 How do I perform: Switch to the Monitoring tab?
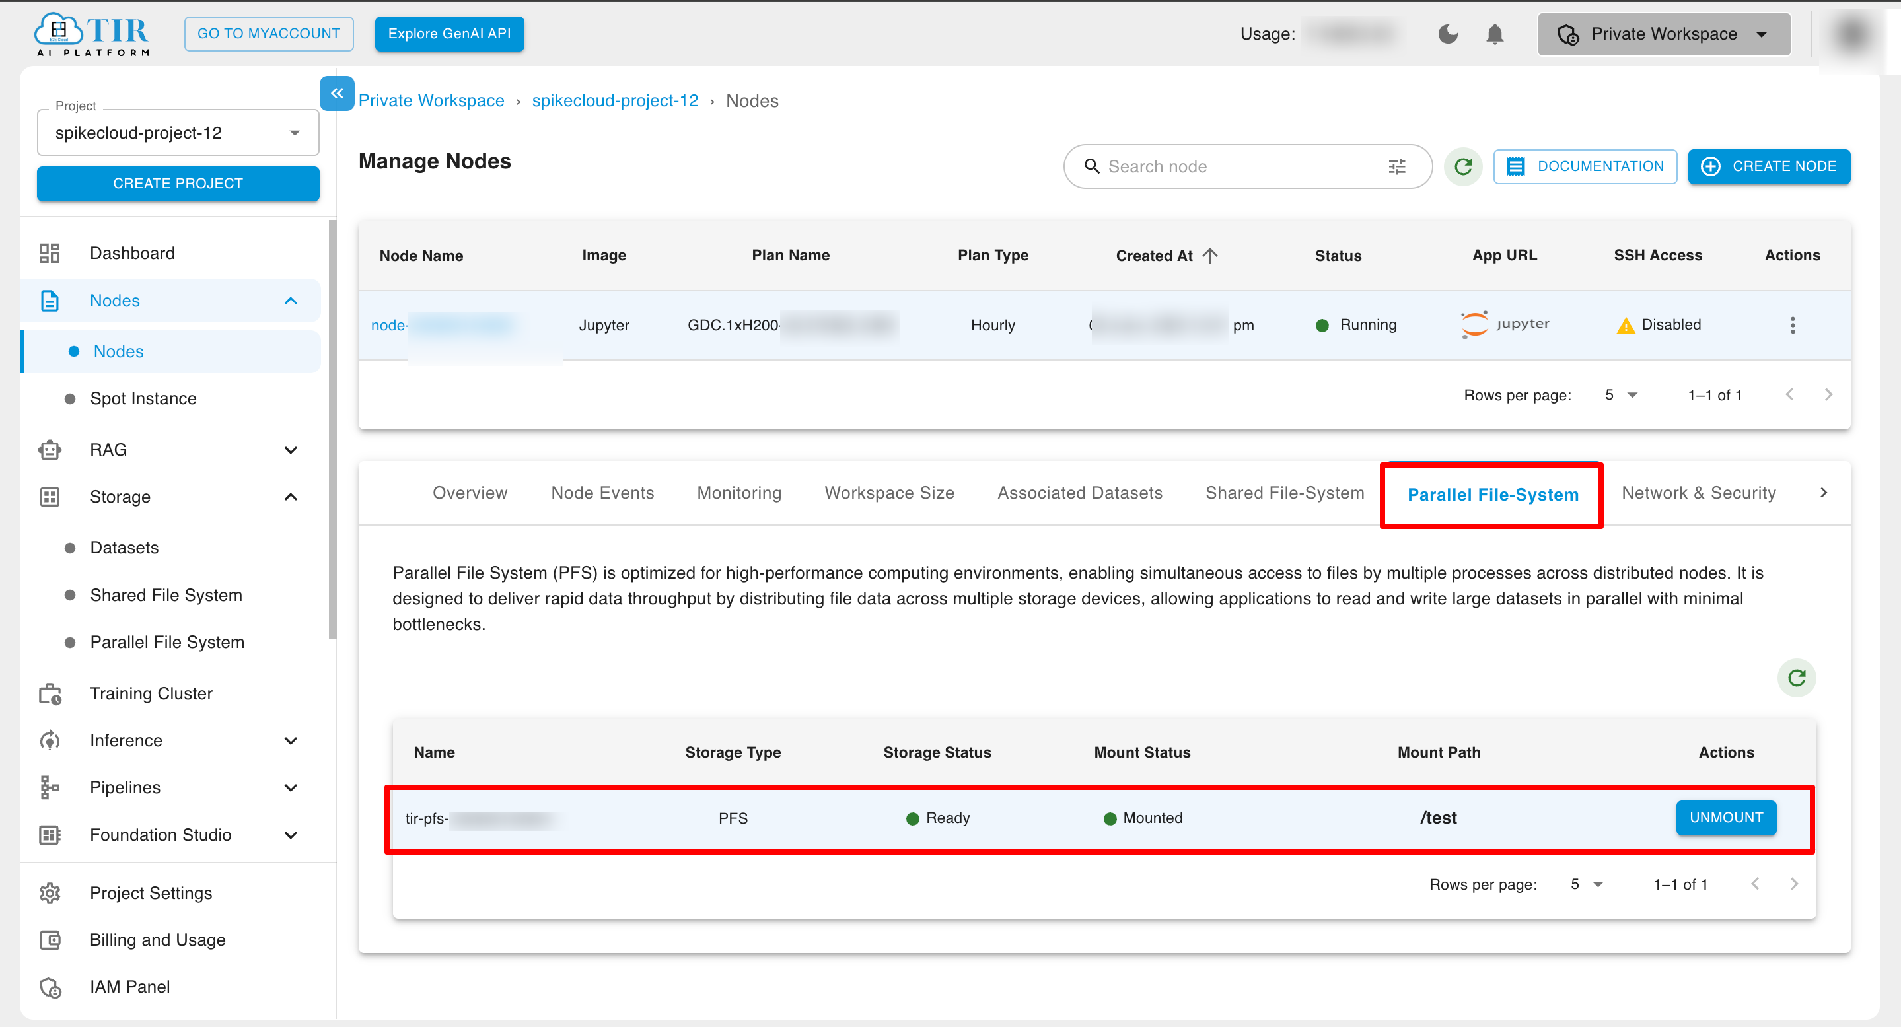click(x=738, y=492)
